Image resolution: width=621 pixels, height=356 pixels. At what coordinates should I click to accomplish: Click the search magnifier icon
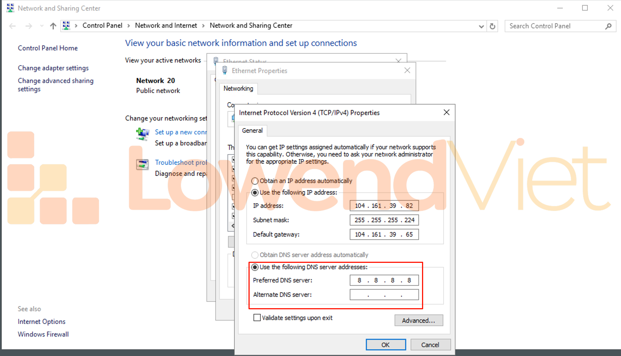pos(608,26)
